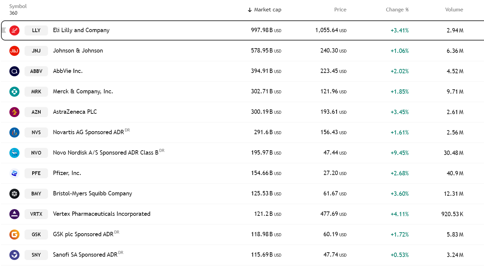This screenshot has width=484, height=266.
Task: Click the Johnson & Johnson red logo
Action: [14, 51]
